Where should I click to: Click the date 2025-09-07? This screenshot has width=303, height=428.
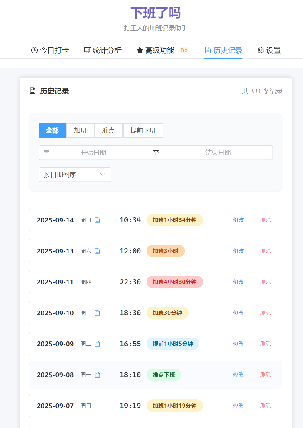tap(55, 406)
